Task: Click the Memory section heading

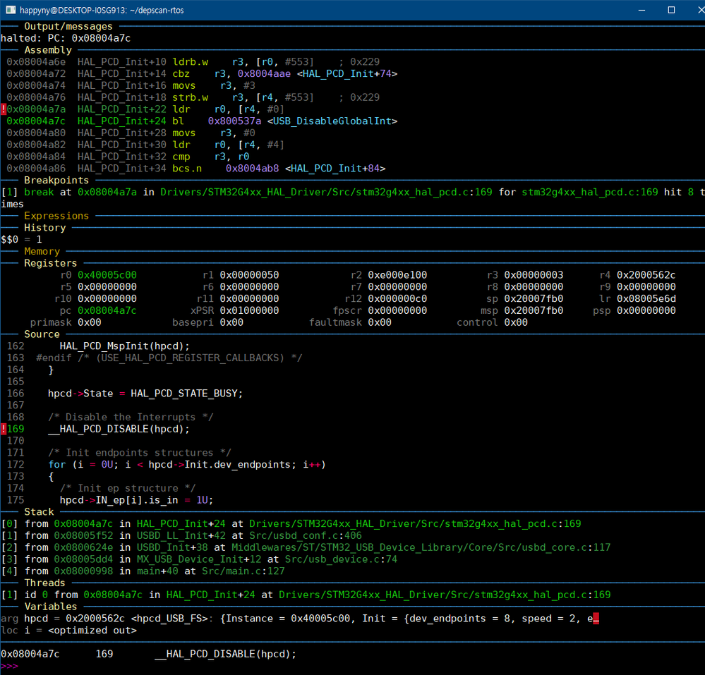Action: click(42, 251)
